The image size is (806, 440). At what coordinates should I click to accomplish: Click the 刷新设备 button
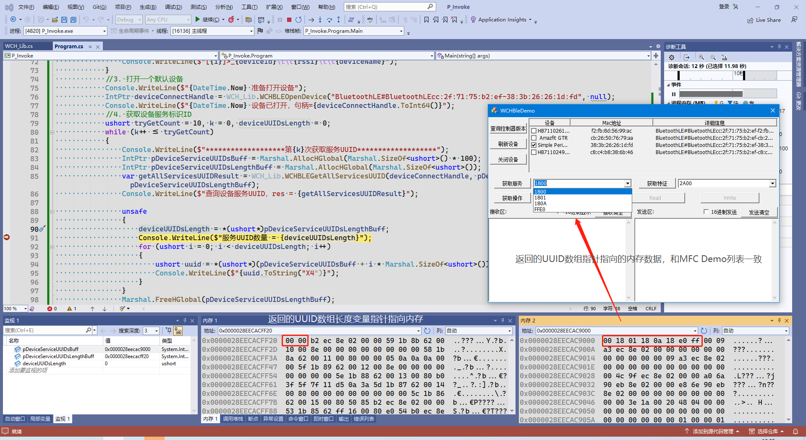click(508, 144)
